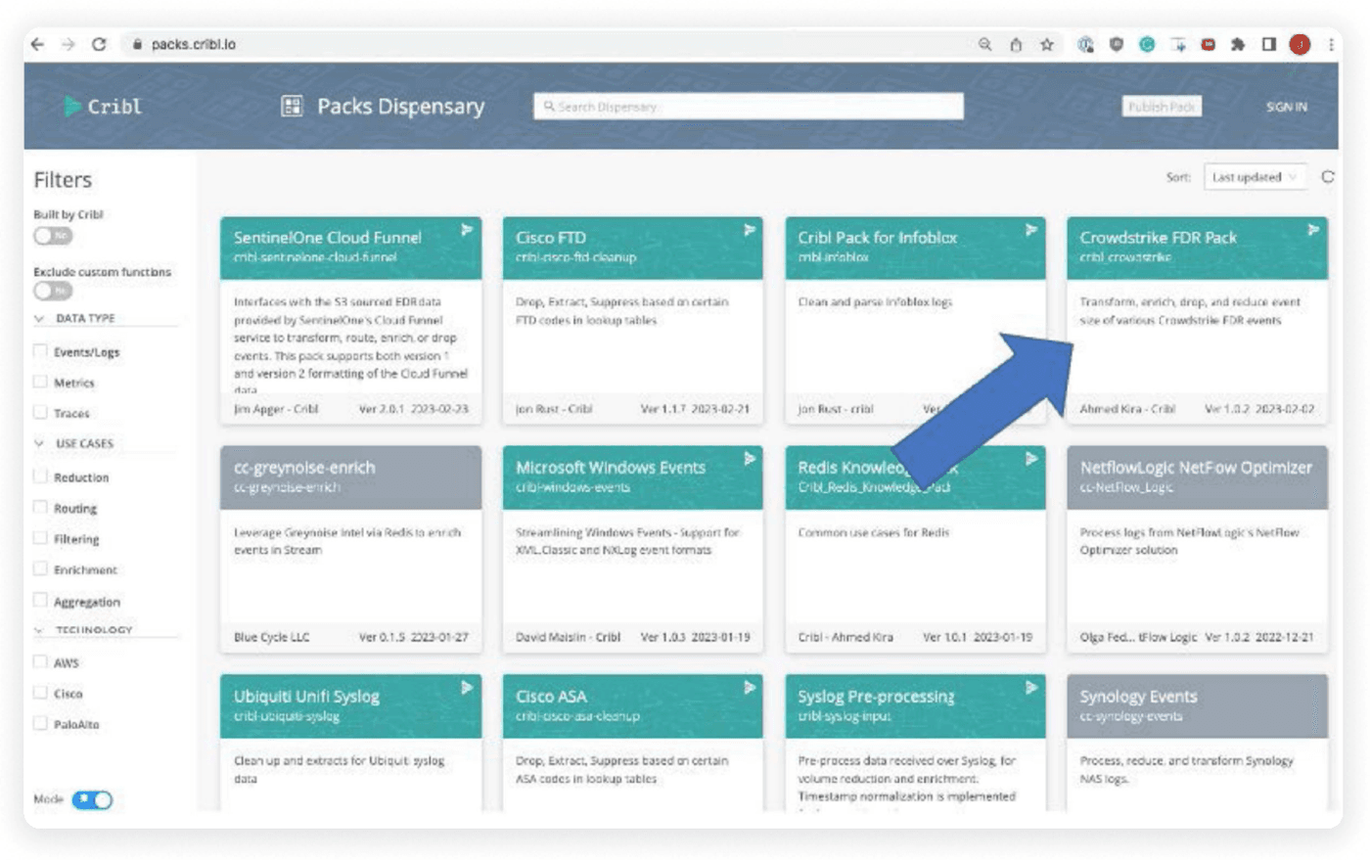Click the flag icon on SentinelOne Cloud Funnel card
Image resolution: width=1370 pixels, height=861 pixels.
[467, 230]
